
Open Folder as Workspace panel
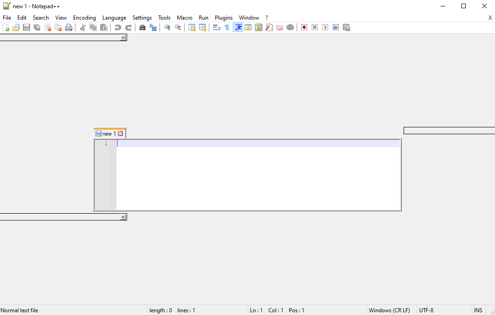click(x=280, y=27)
